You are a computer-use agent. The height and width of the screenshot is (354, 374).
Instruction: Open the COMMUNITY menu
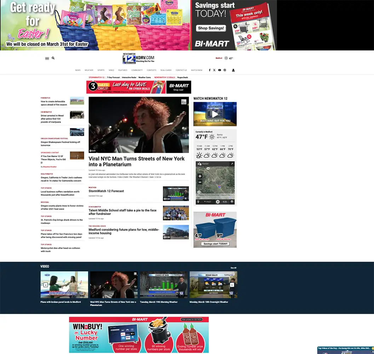click(137, 70)
